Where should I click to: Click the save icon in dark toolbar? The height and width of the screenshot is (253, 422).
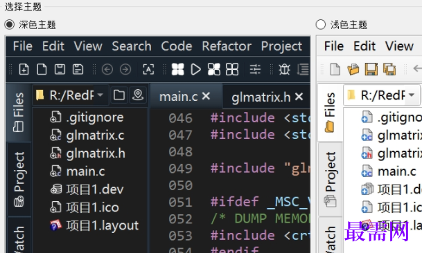(x=60, y=69)
